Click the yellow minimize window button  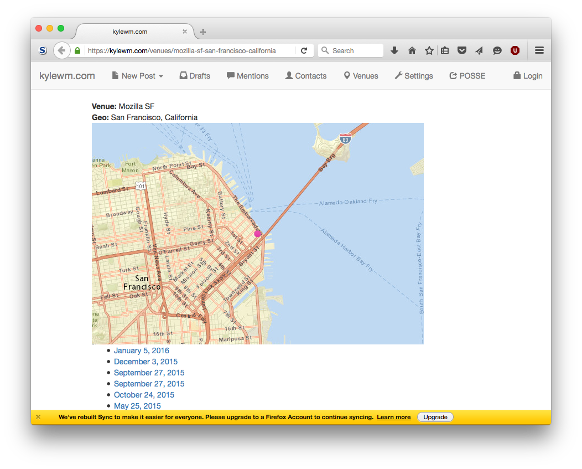pyautogui.click(x=50, y=28)
